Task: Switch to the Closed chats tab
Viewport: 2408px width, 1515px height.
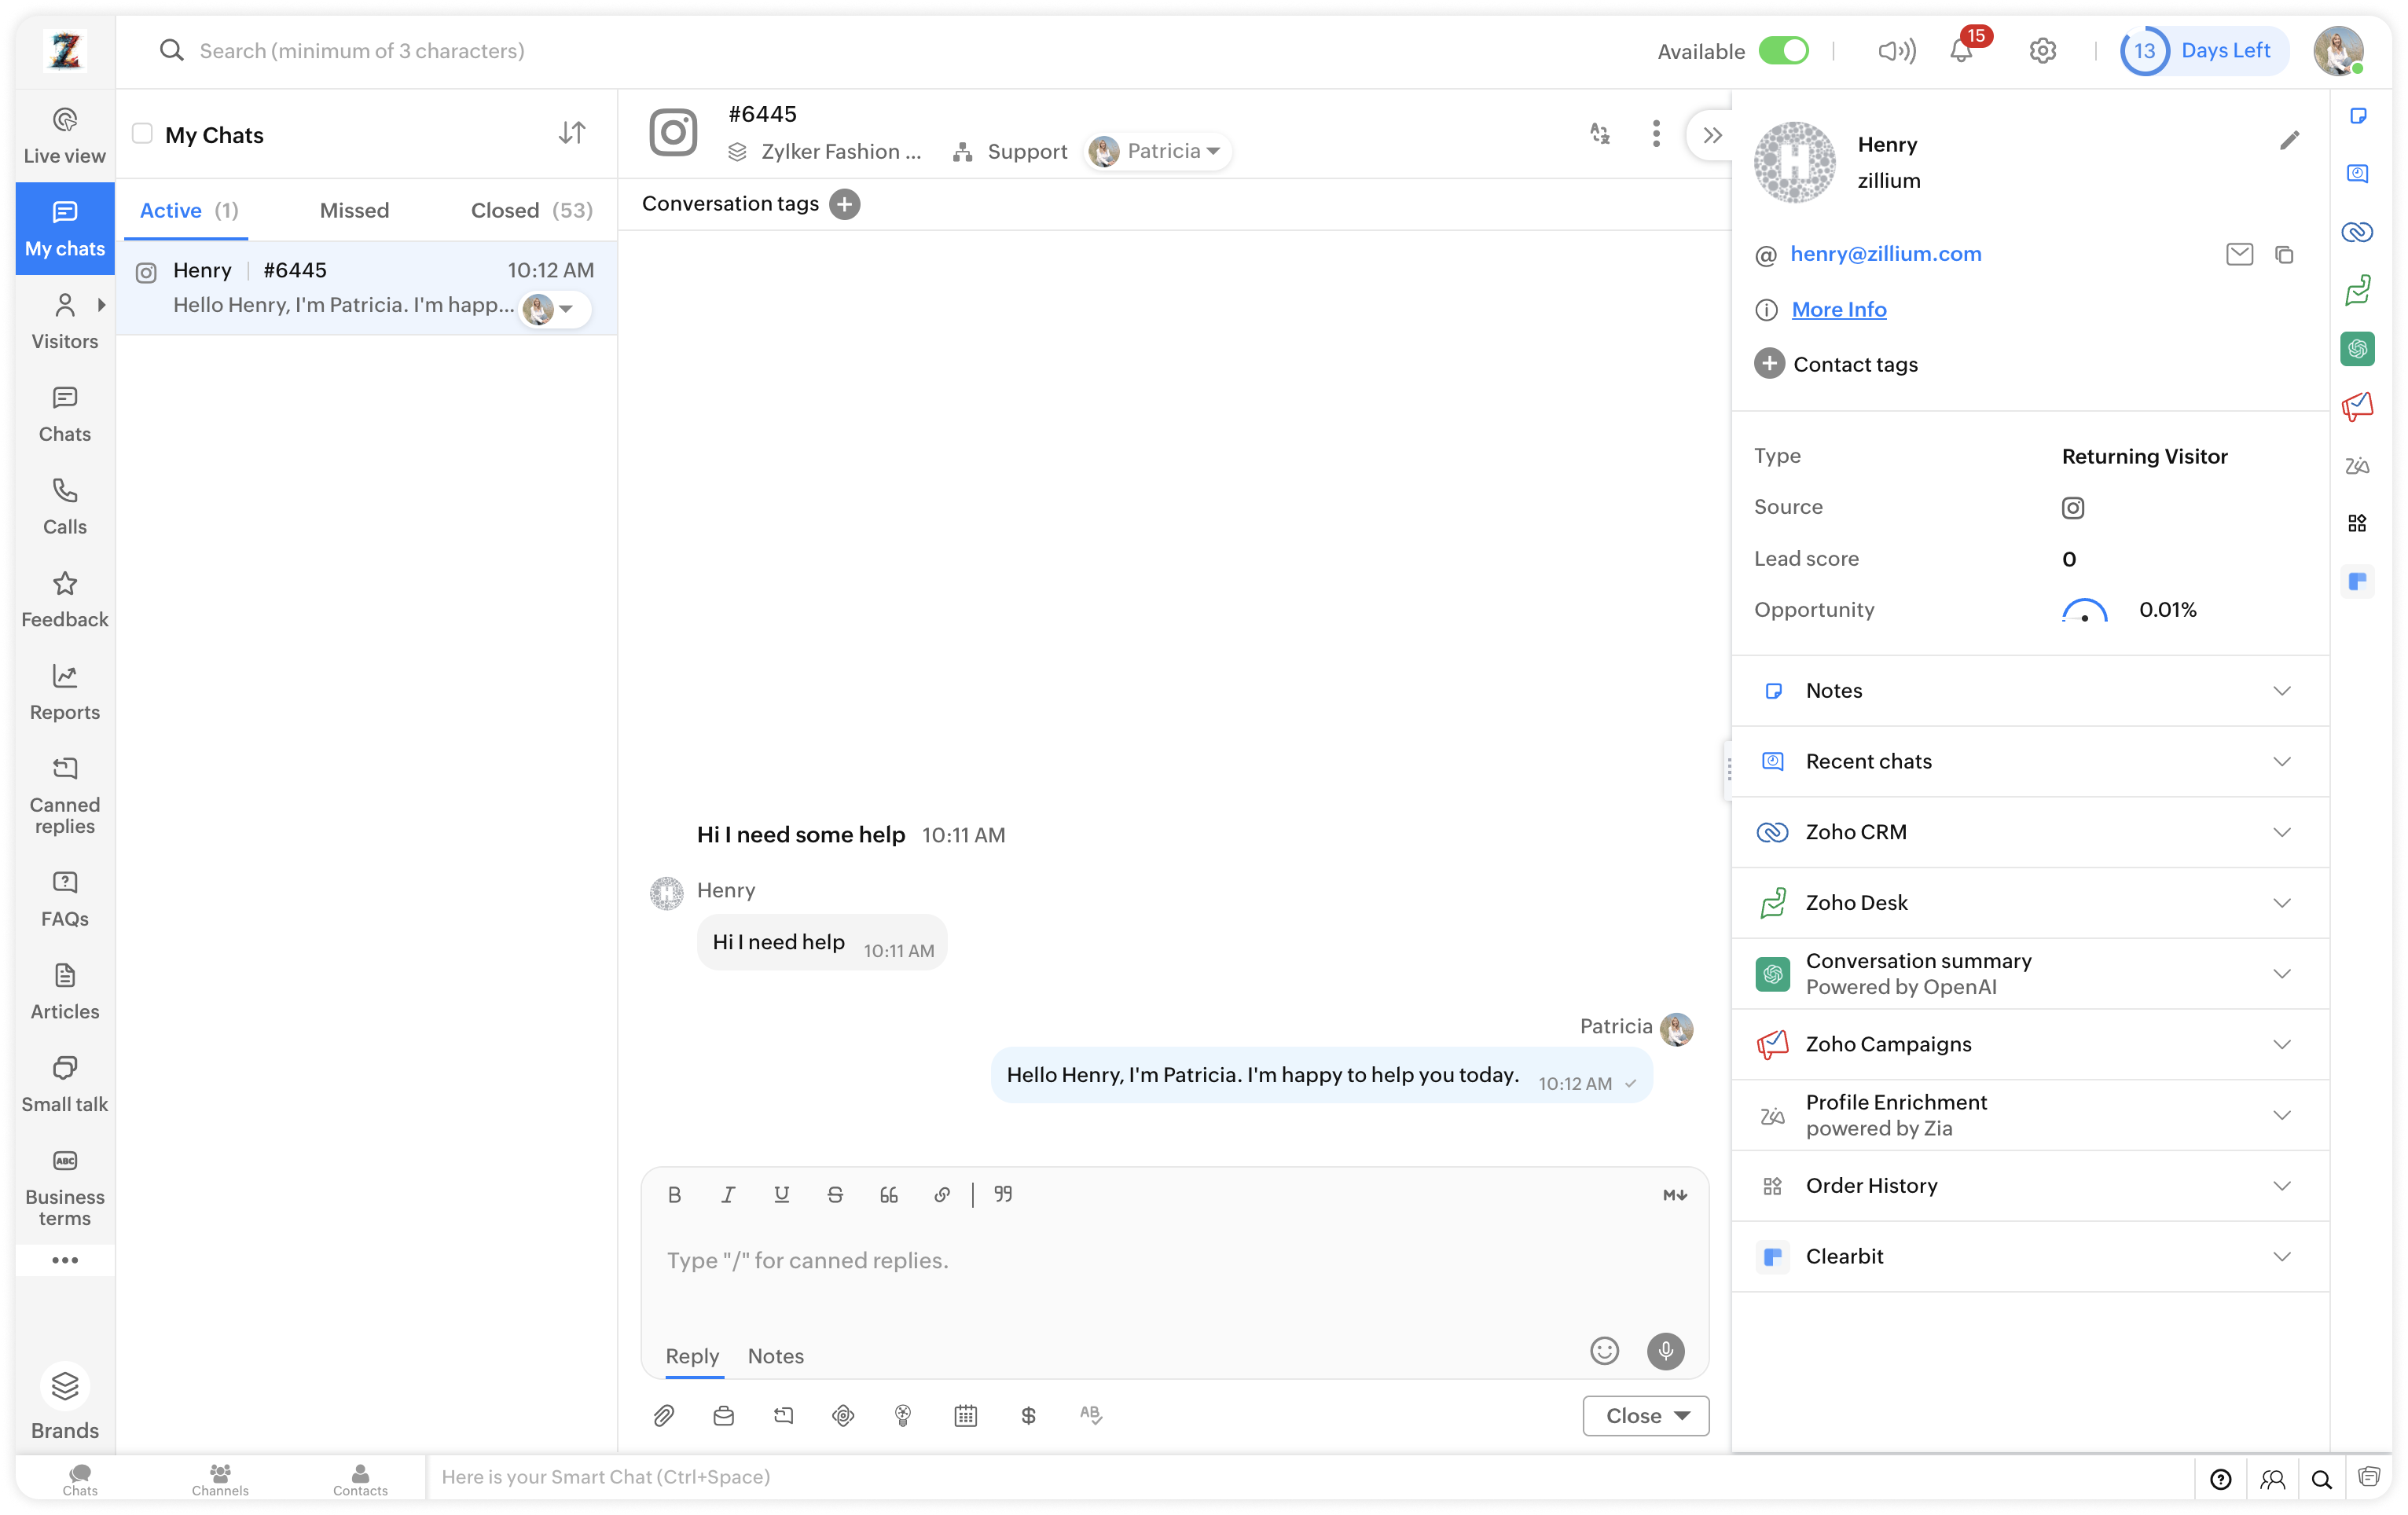Action: point(531,210)
